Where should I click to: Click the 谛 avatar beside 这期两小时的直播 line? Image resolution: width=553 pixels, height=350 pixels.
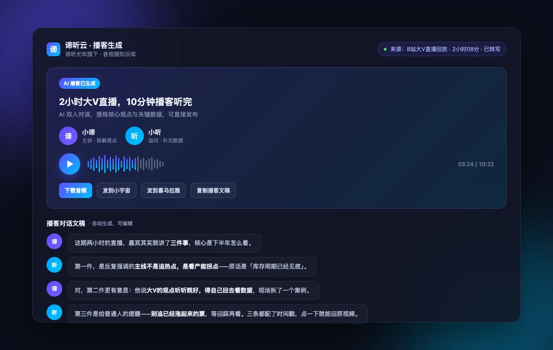(54, 242)
